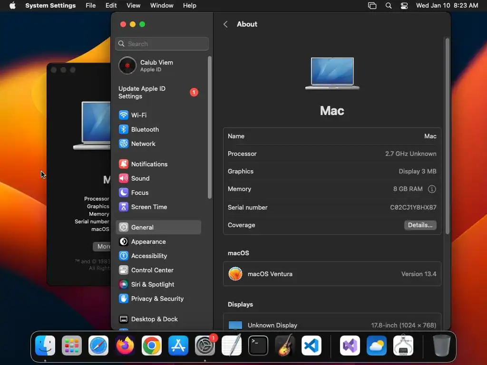This screenshot has height=365, width=487.
Task: Click the 2.7 GHz Unknown processor value
Action: click(x=410, y=154)
